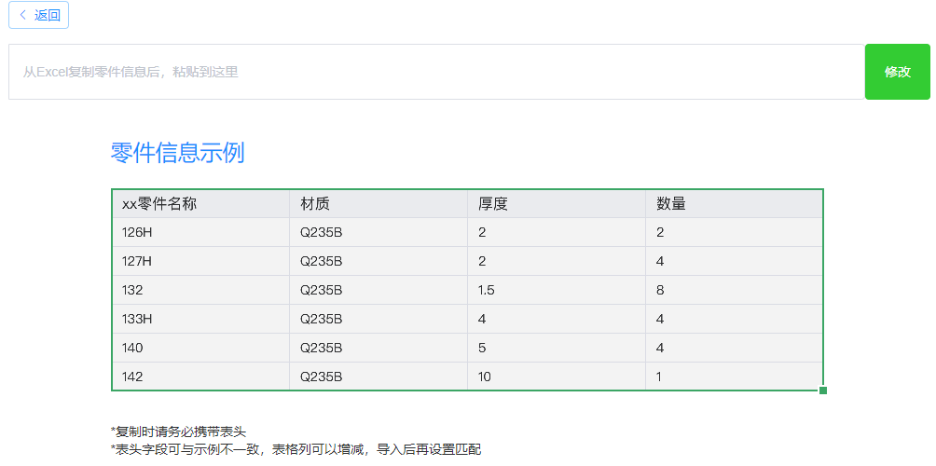Click the green 修改 button
This screenshot has height=466, width=936.
897,72
